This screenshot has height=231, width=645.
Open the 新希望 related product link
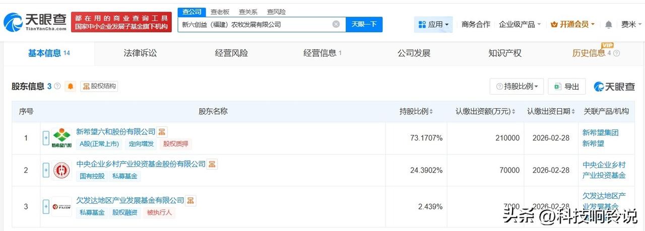pos(593,143)
